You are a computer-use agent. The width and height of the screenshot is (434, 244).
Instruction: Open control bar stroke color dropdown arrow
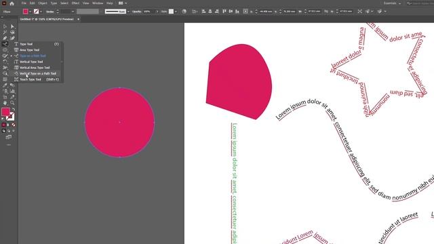(x=41, y=12)
